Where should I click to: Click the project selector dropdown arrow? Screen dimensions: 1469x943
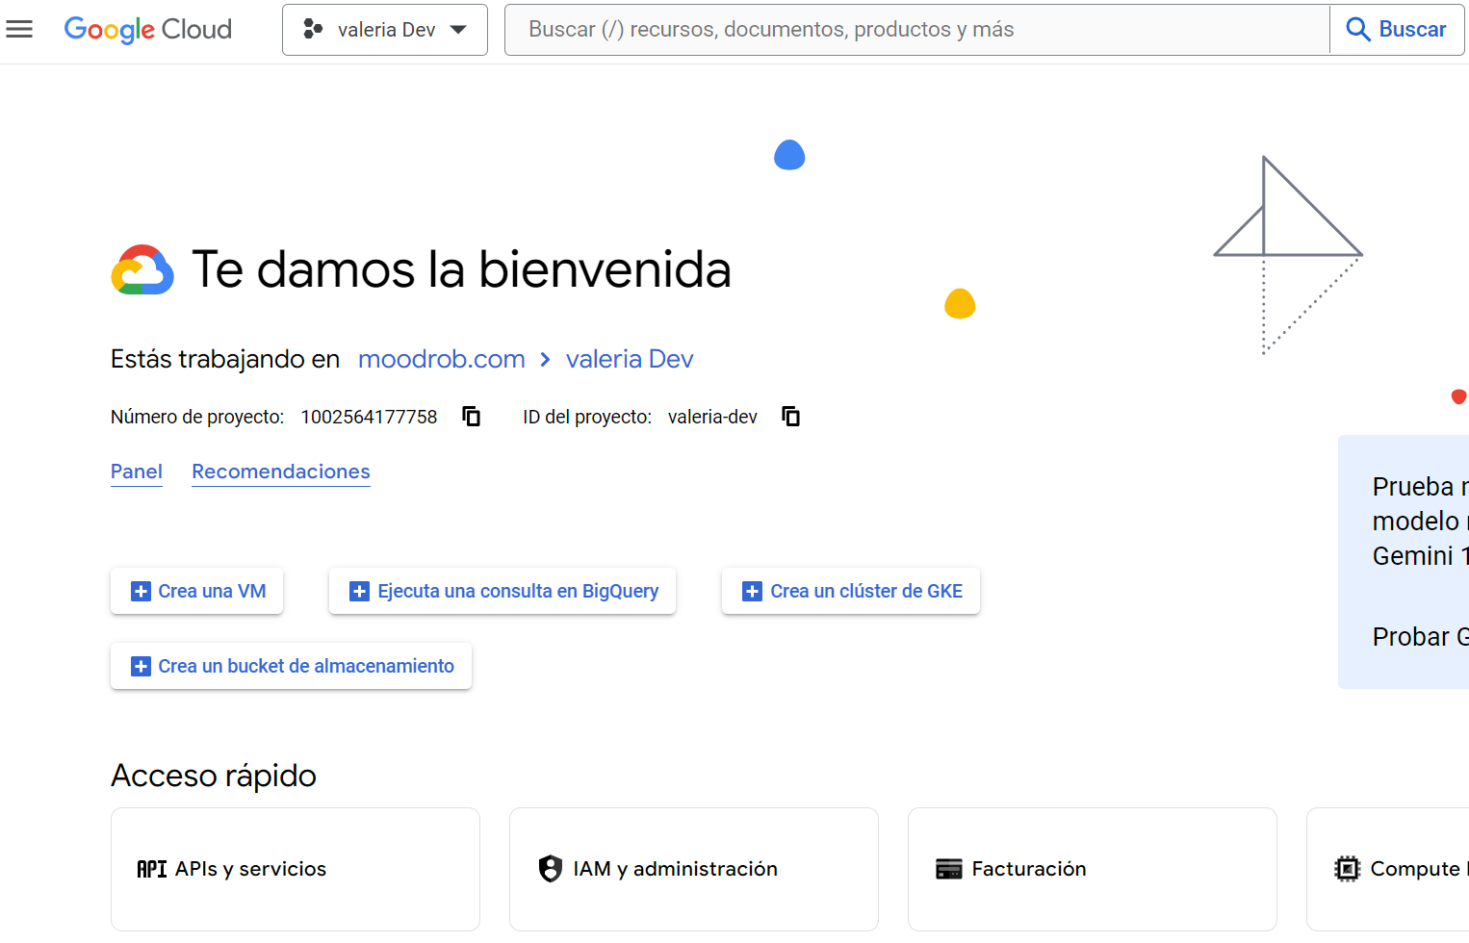tap(459, 30)
